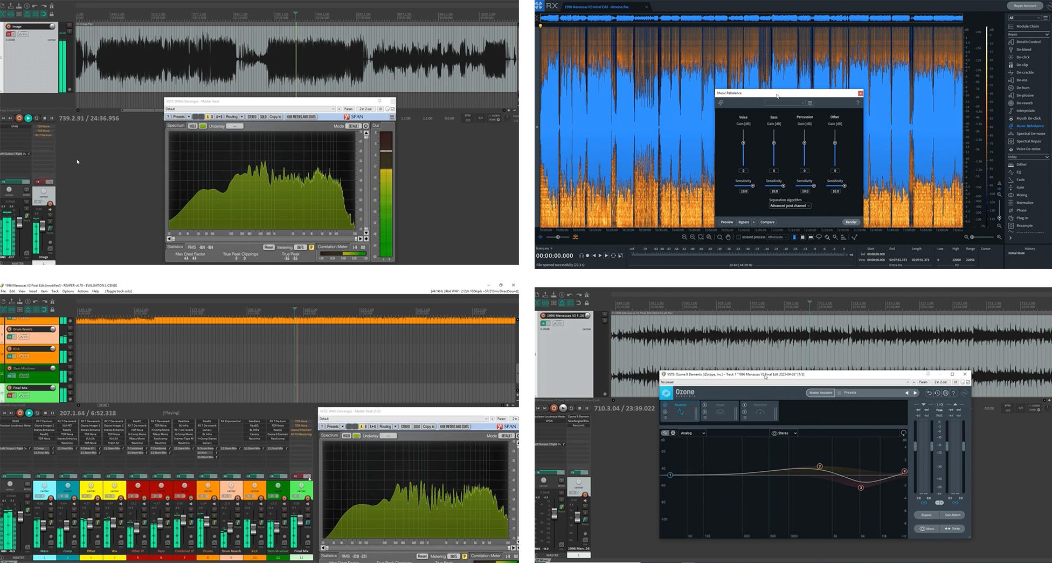1052x563 pixels.
Task: Open the Analog EQ mode dropdown in Ozone
Action: tap(692, 433)
